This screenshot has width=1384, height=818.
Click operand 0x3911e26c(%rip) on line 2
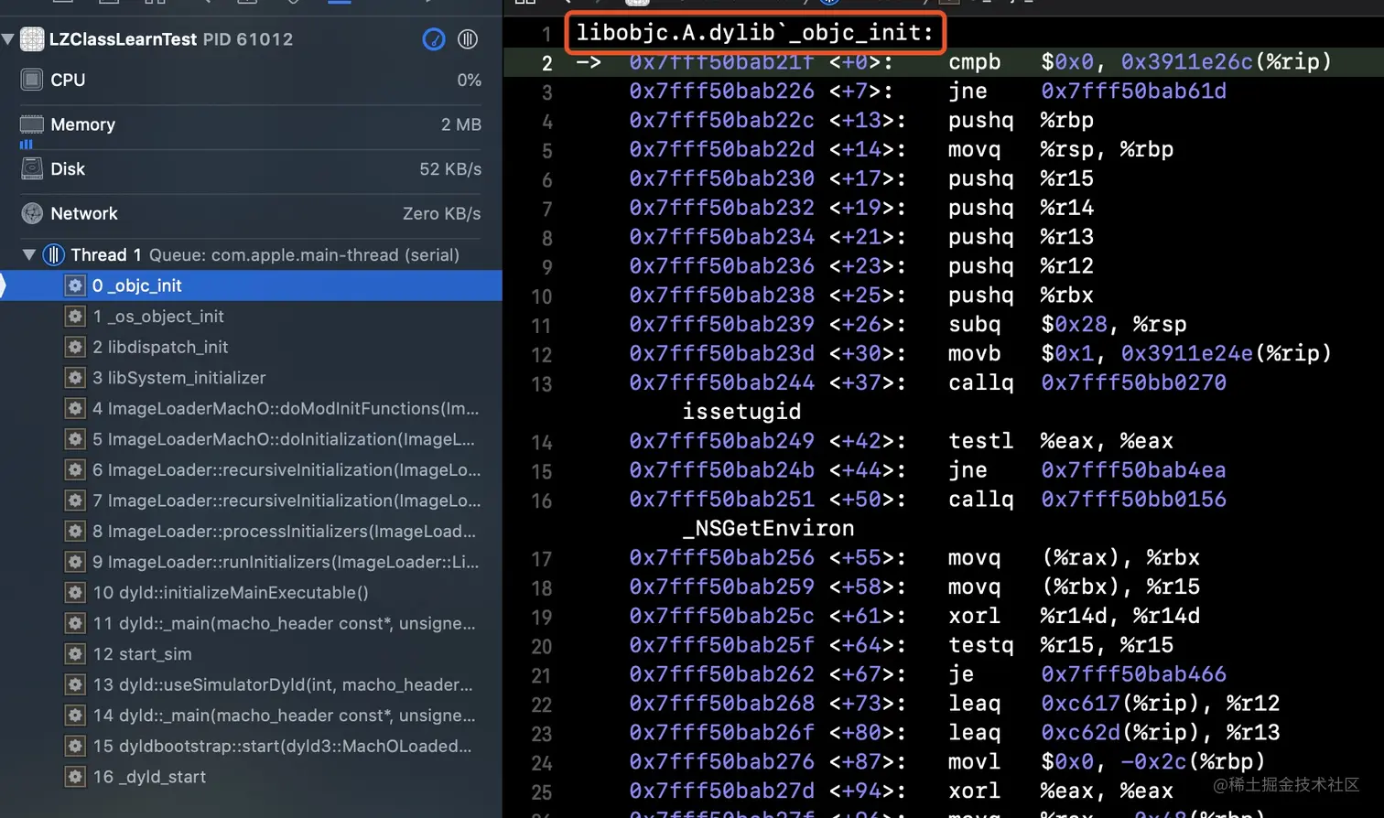click(1227, 61)
